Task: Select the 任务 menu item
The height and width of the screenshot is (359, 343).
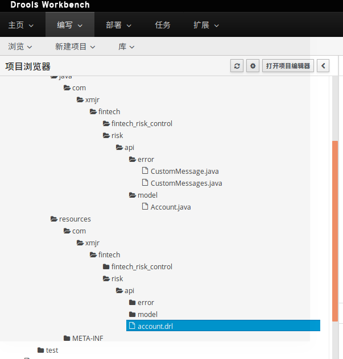Action: coord(163,25)
